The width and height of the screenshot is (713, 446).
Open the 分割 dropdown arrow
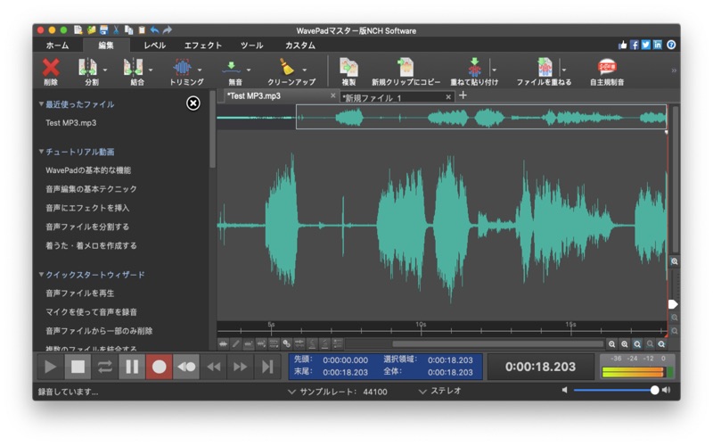point(105,70)
